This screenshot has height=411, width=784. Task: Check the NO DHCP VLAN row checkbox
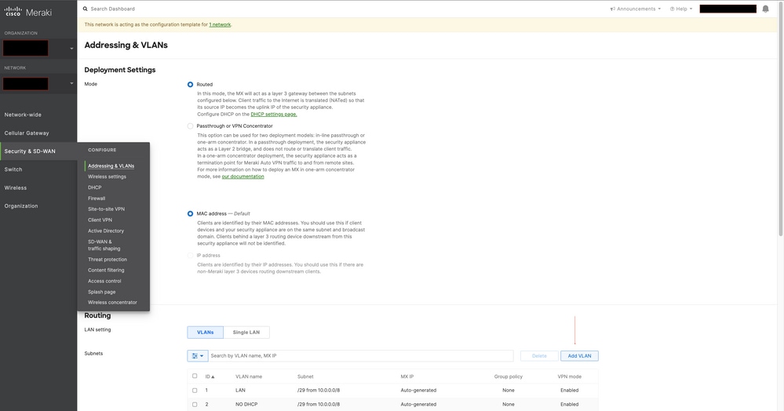click(195, 405)
